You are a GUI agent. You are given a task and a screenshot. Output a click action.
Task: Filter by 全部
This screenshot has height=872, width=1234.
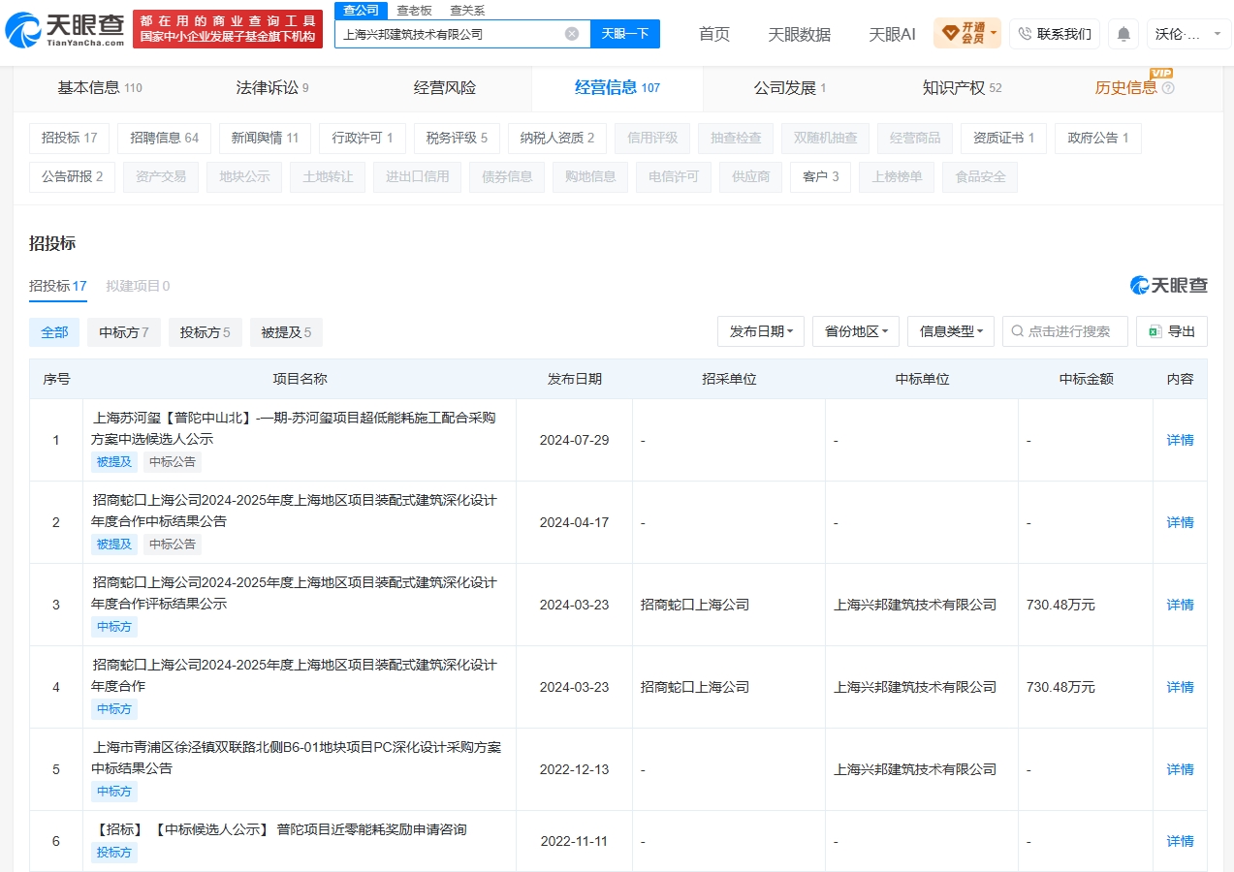pos(54,332)
